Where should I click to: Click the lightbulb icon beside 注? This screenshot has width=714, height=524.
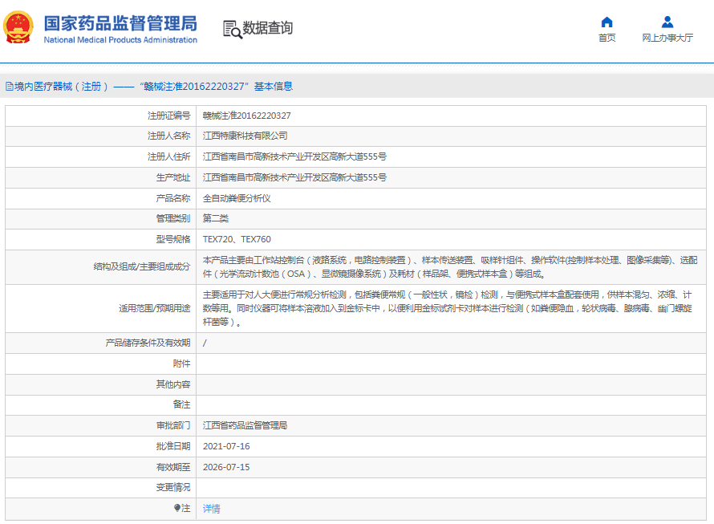click(x=177, y=508)
